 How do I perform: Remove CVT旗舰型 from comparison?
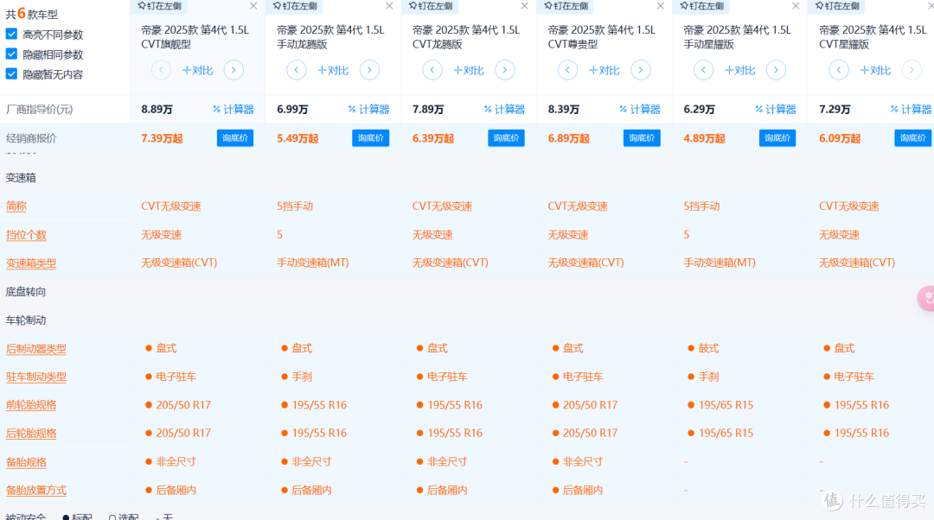[x=253, y=6]
